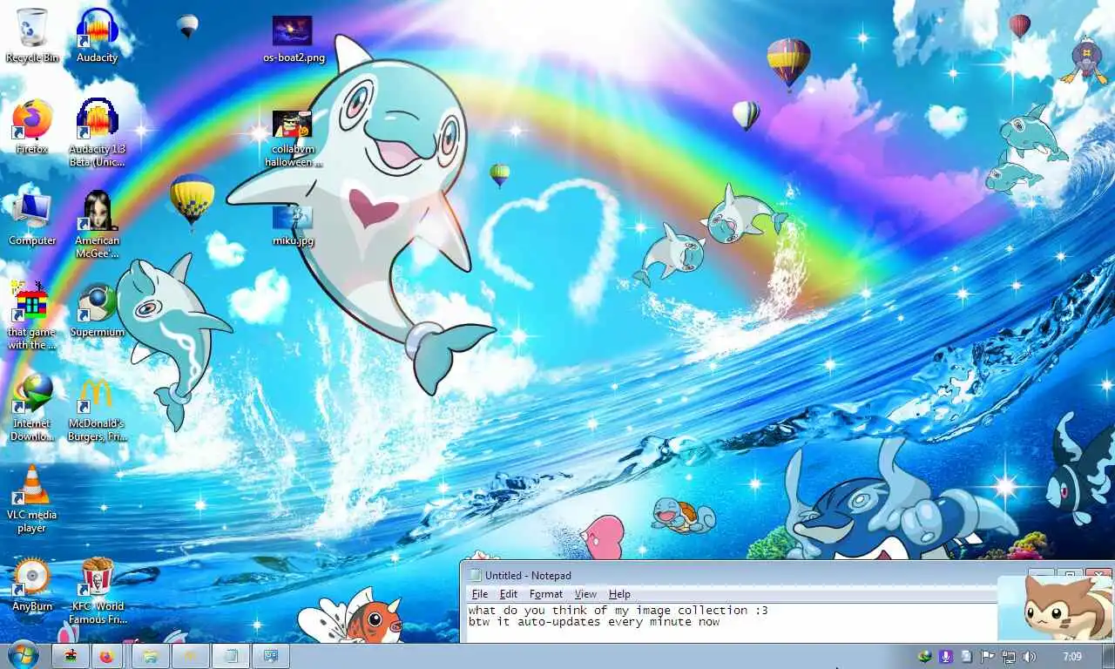Click the Furret picture overlay
1115x669 pixels.
1055,608
